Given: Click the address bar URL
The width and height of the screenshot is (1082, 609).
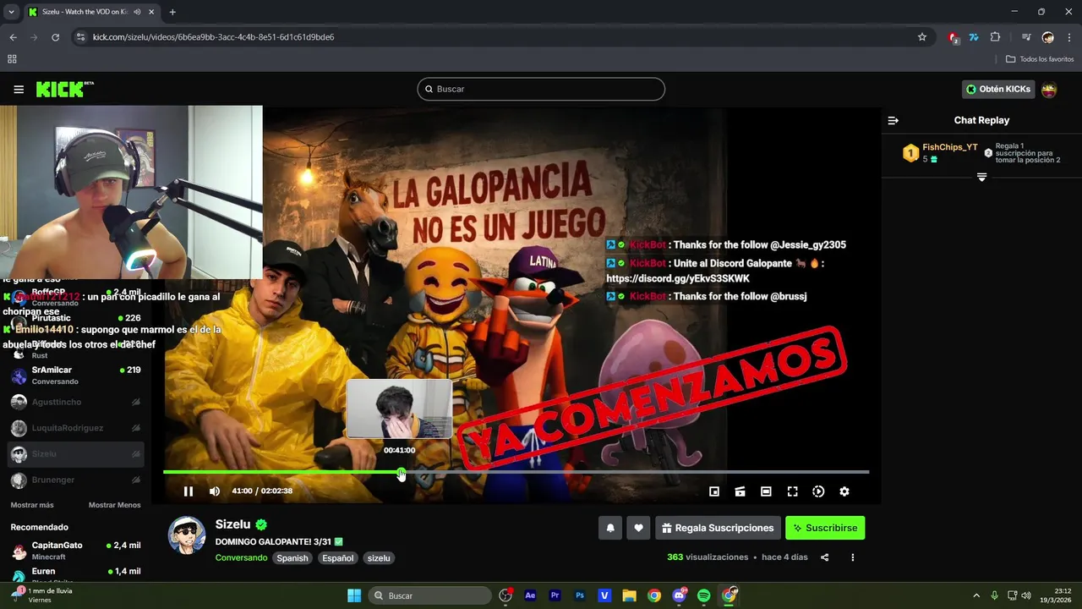Looking at the screenshot, I should click(x=213, y=37).
